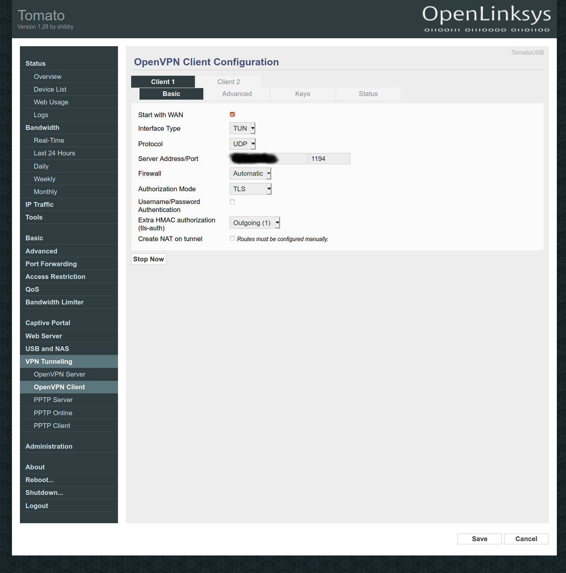Disable Start with WAN
The width and height of the screenshot is (566, 573).
point(232,114)
